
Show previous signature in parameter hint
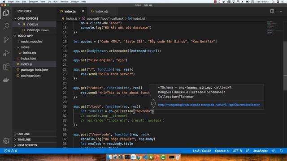pyautogui.click(x=153, y=100)
